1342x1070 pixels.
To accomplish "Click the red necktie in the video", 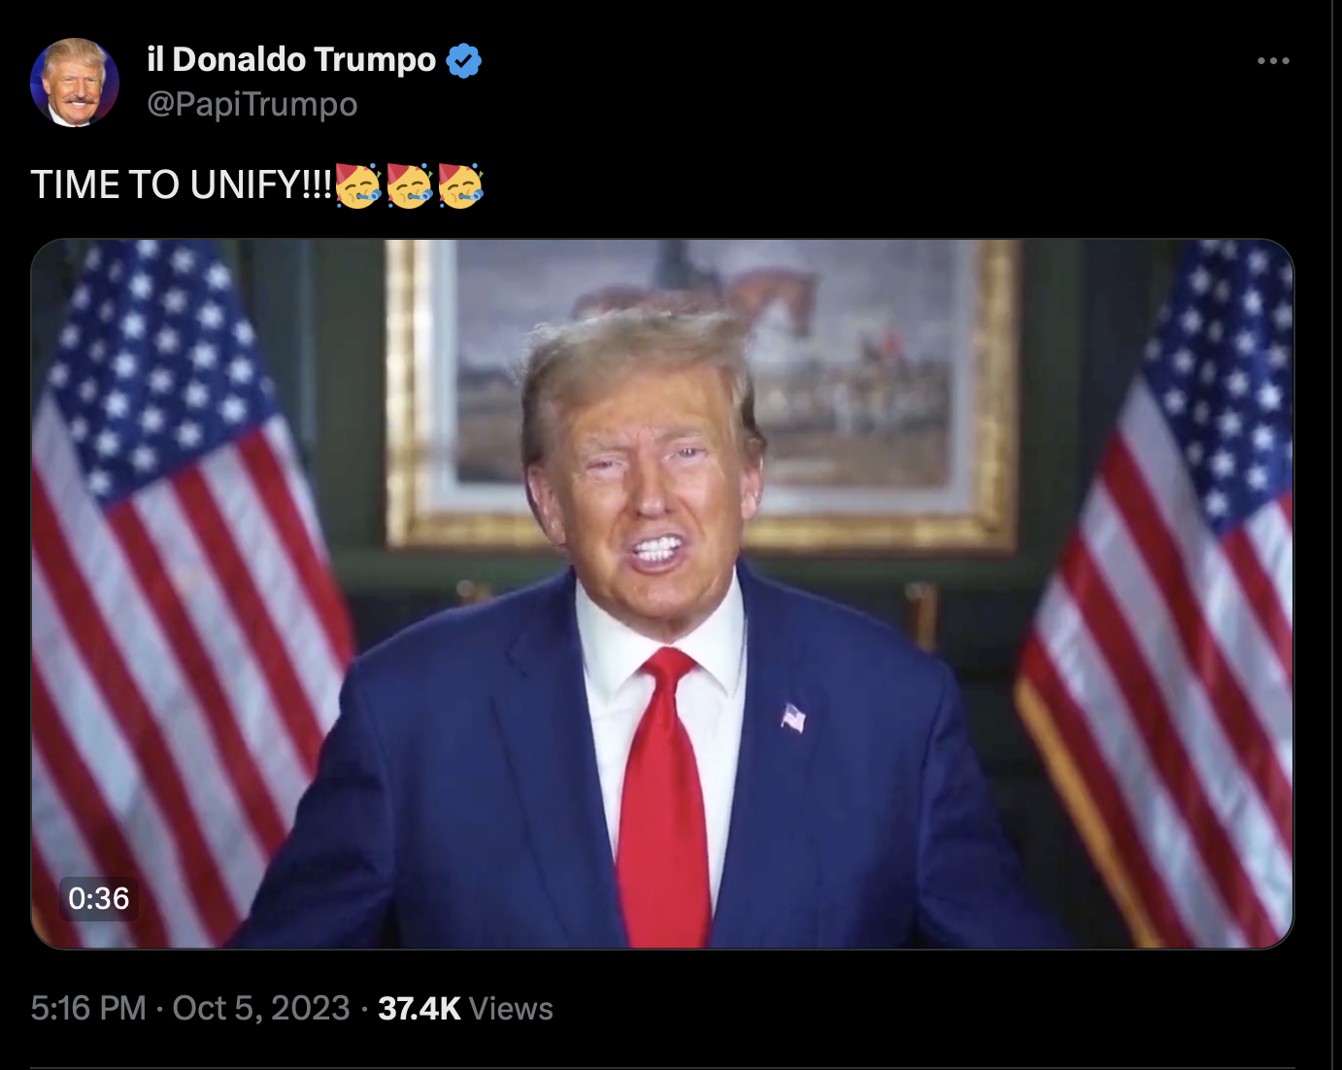I will pos(665,796).
